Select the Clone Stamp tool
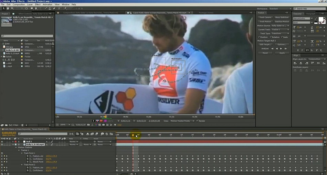Screen dimensions: 327x175 click(x=50, y=9)
